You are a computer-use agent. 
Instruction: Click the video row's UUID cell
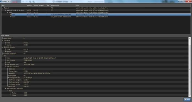coord(92,15)
